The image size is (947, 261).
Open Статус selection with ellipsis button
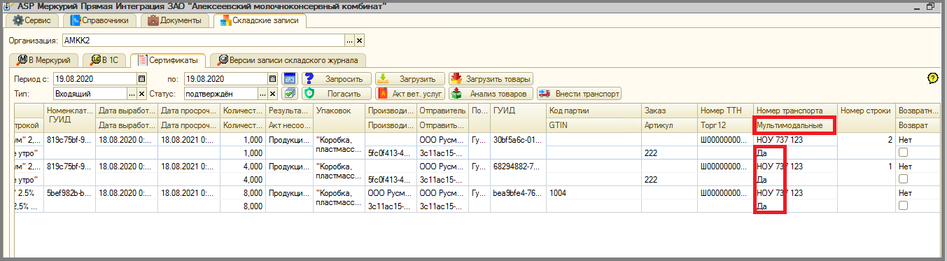click(x=263, y=93)
